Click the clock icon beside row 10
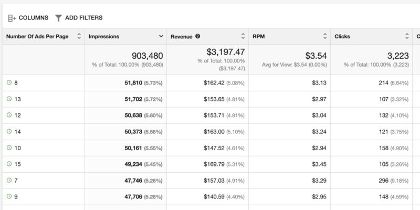 [9, 148]
